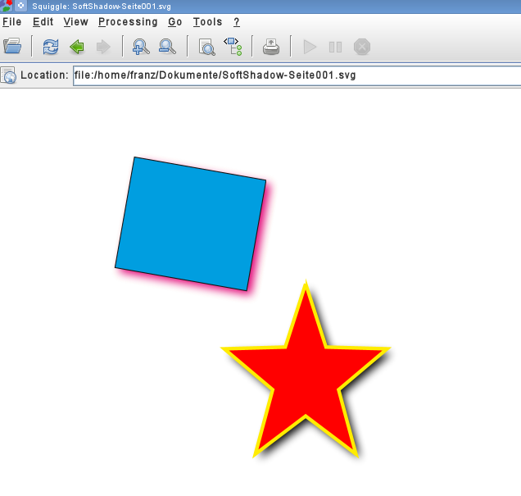521x496 pixels.
Task: Show the DOM tree viewer icon
Action: click(233, 47)
